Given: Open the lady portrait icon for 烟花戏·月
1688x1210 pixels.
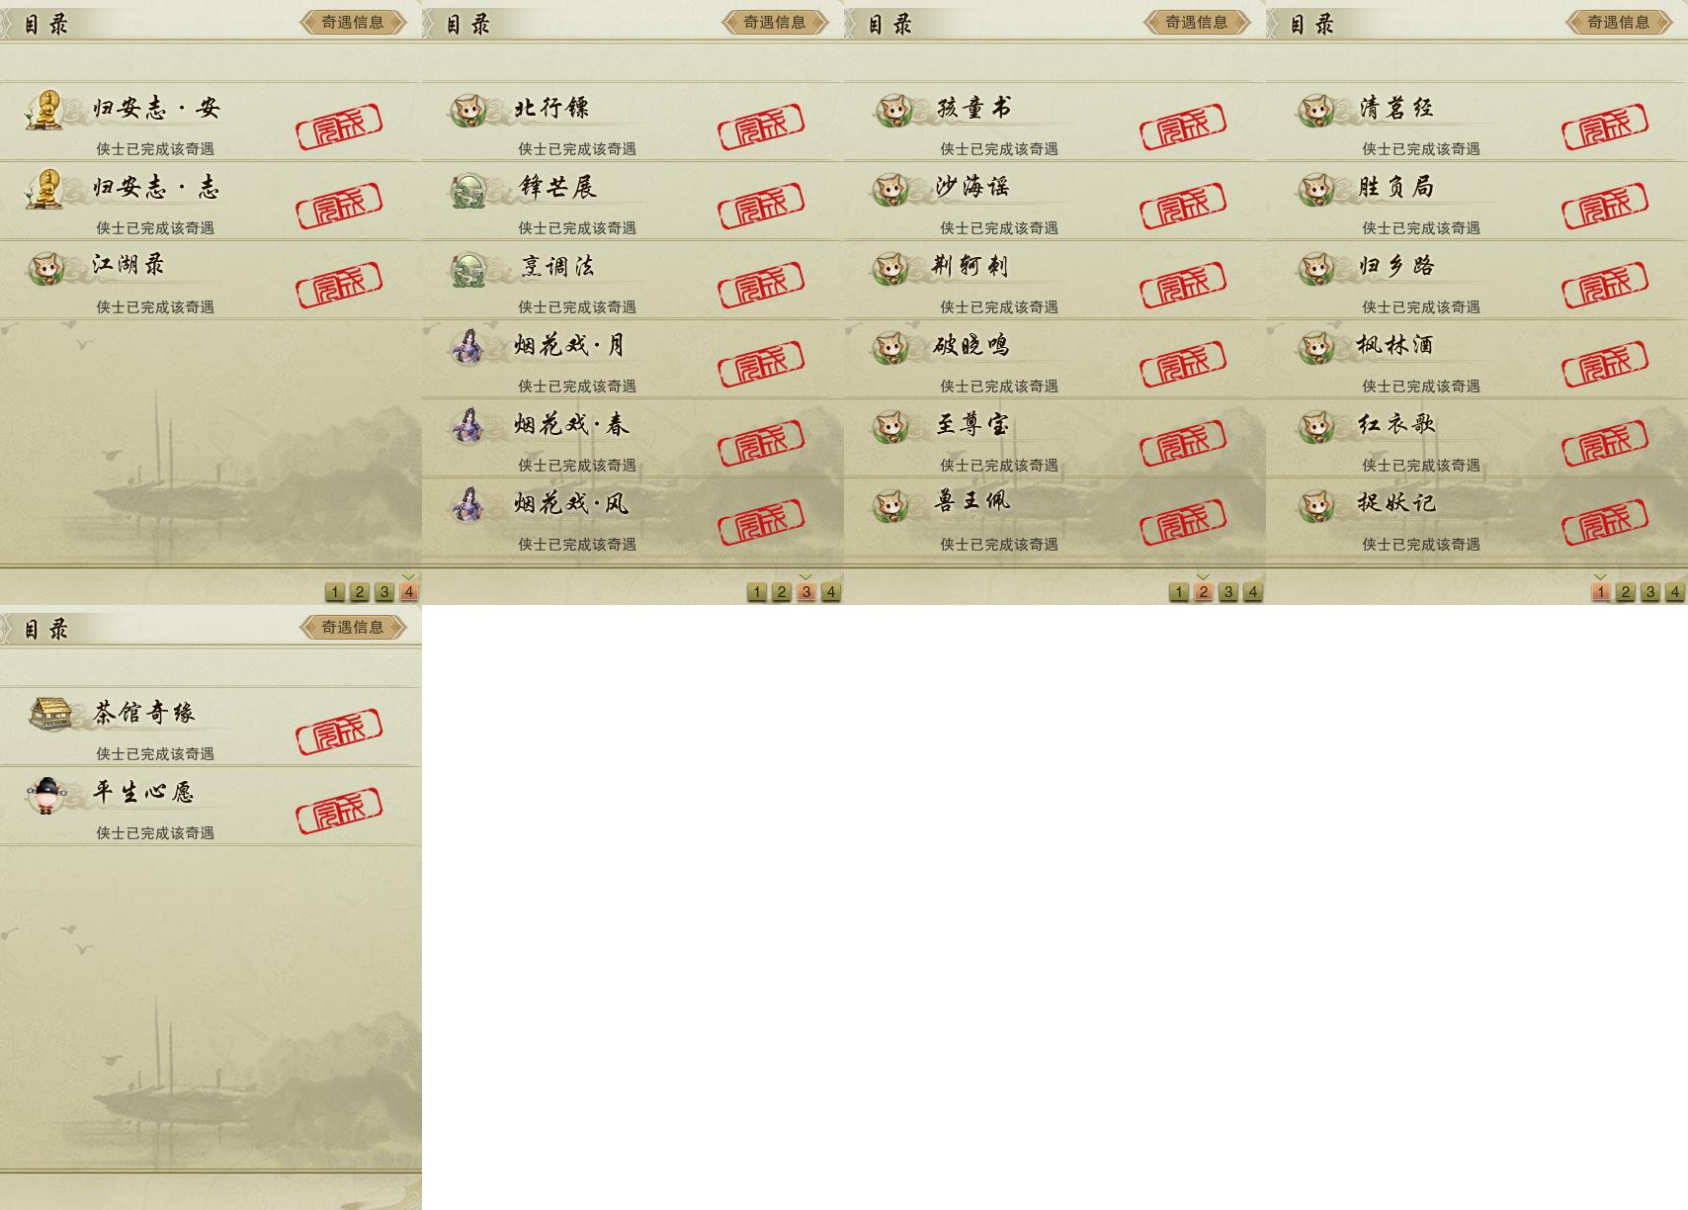Looking at the screenshot, I should pos(467,347).
